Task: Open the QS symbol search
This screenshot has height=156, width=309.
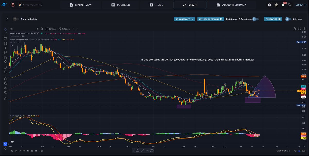Action: pos(12,29)
